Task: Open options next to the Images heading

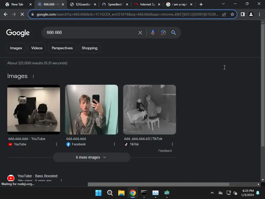Action: 33,76
